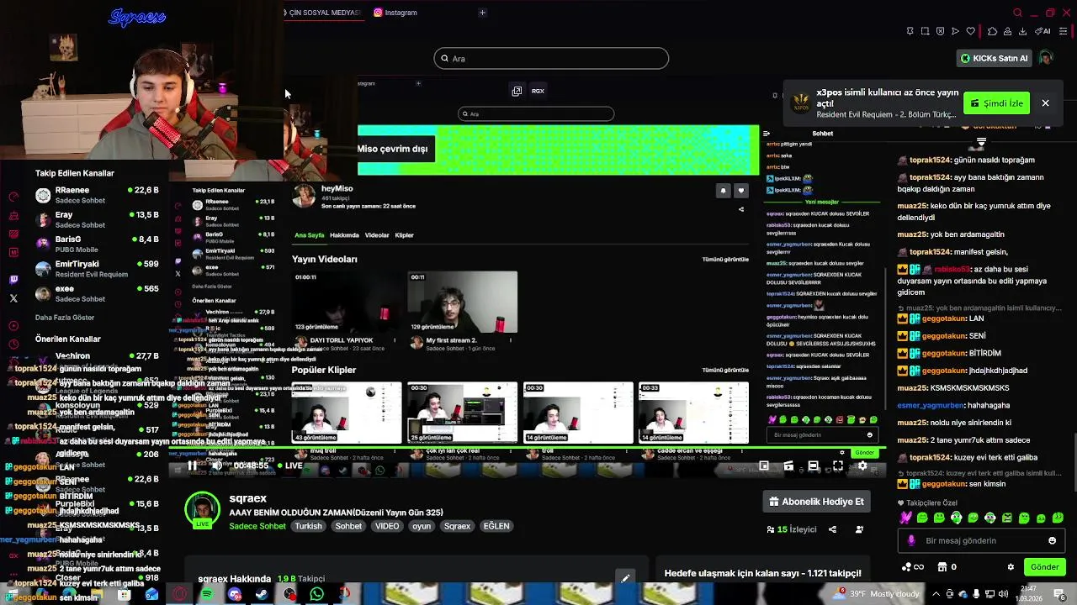The image size is (1077, 605).
Task: Dismiss the x3pos stream notification
Action: pyautogui.click(x=1045, y=103)
